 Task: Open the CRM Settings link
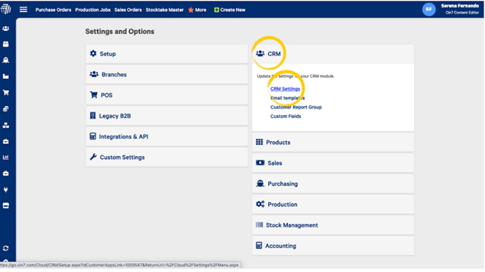click(x=285, y=89)
